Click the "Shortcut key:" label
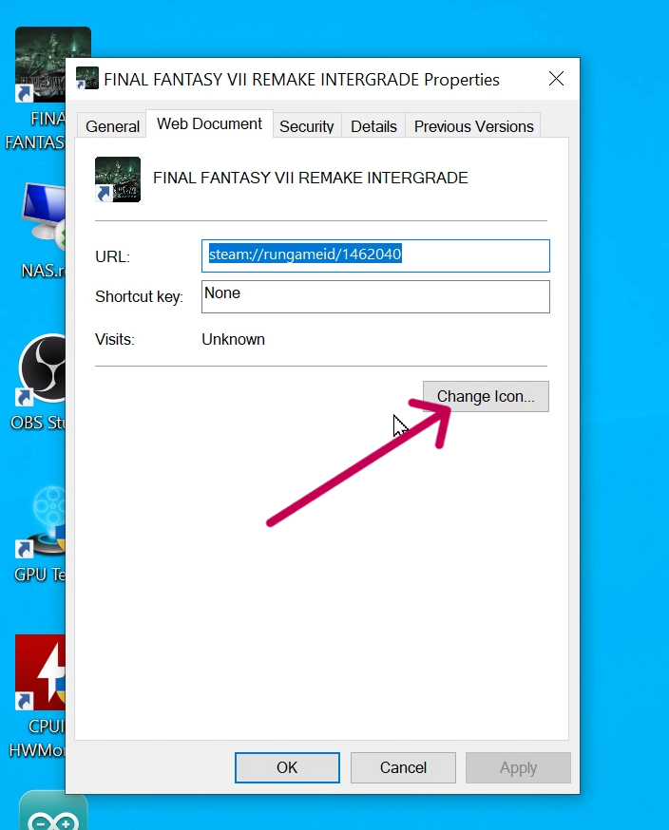 coord(139,296)
